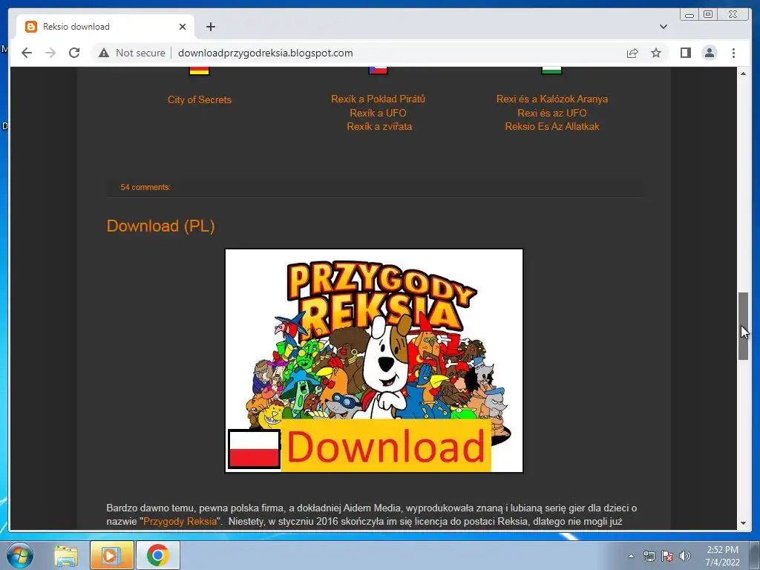Click the scrollbar up arrow
Viewport: 760px width, 570px height.
pos(743,73)
